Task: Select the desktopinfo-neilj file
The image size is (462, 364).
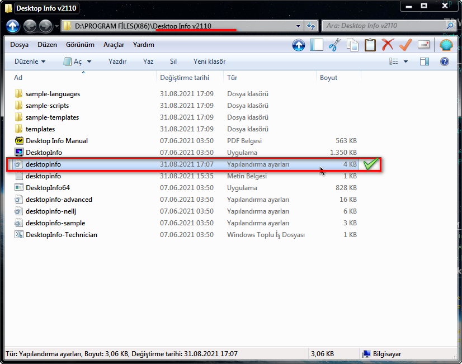Action: pyautogui.click(x=186, y=211)
